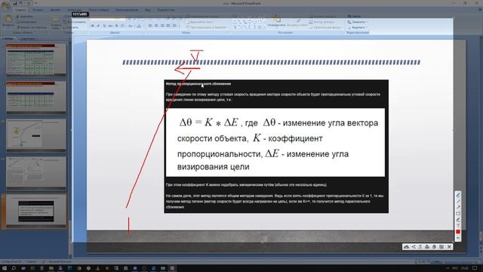Open the Вид ribbon tab

(148, 10)
